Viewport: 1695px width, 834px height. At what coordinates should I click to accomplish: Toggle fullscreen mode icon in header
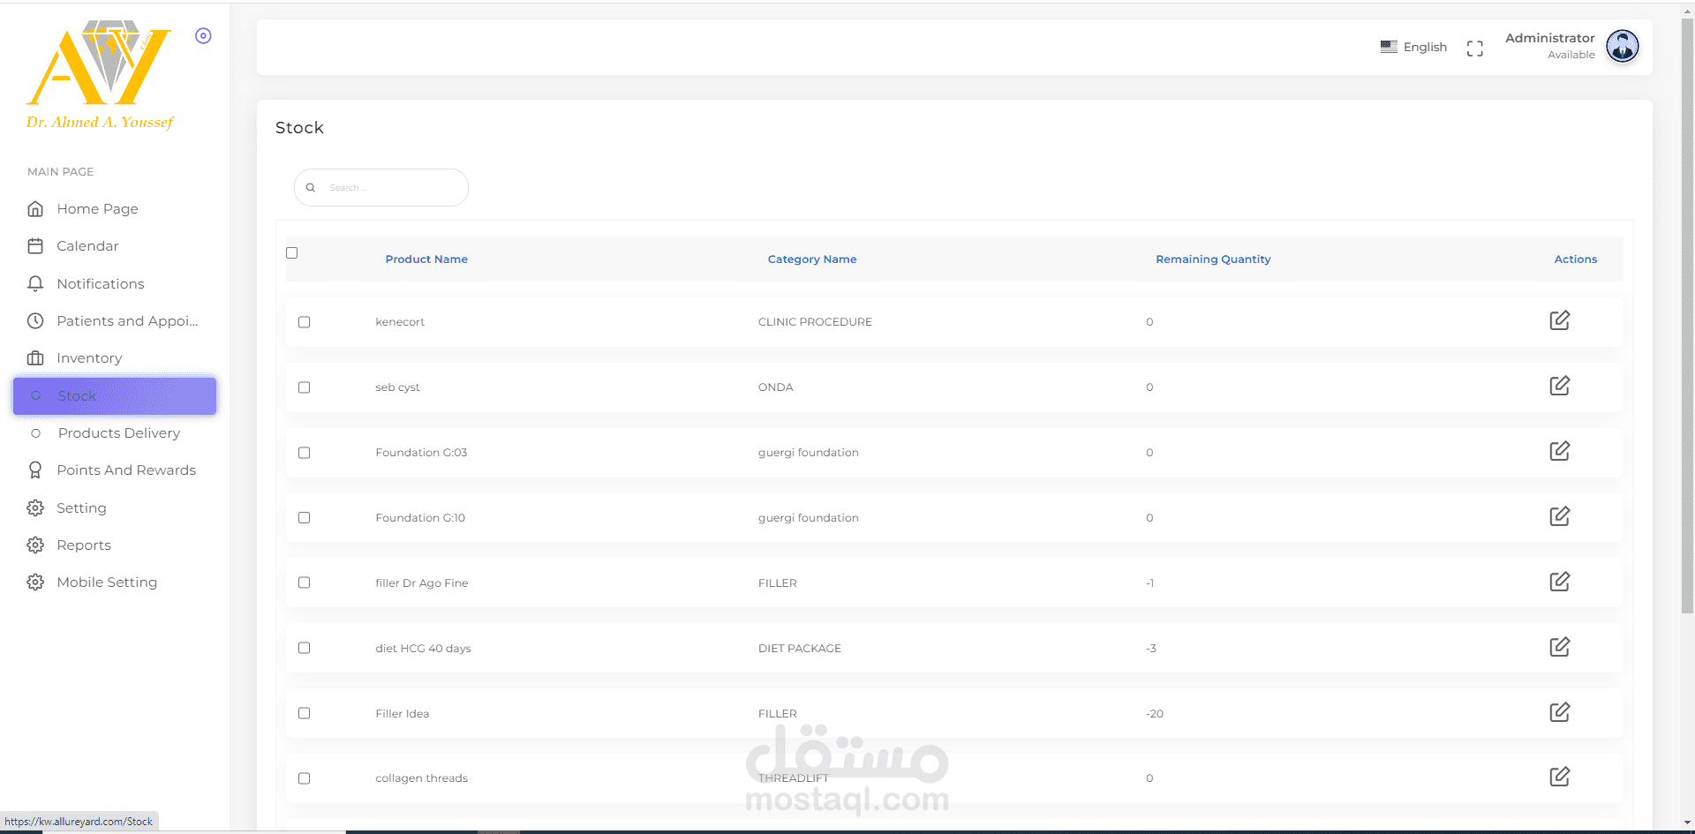[1474, 49]
